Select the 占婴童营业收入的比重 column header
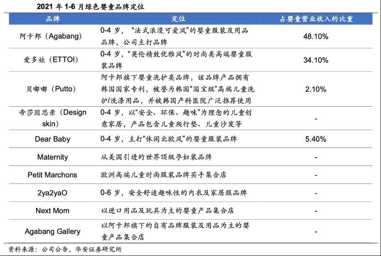The width and height of the screenshot is (381, 256). (316, 19)
